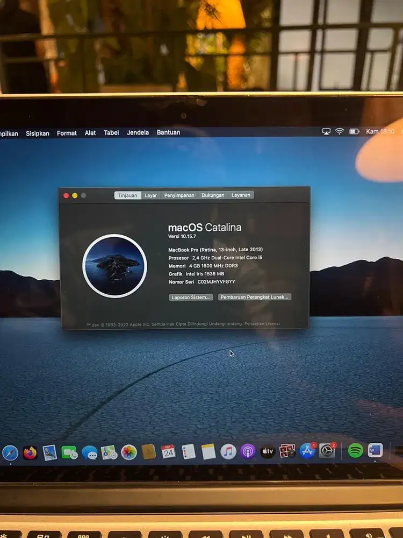Open FaceTime from the dock
Viewport: 403px width, 538px height.
[69, 452]
